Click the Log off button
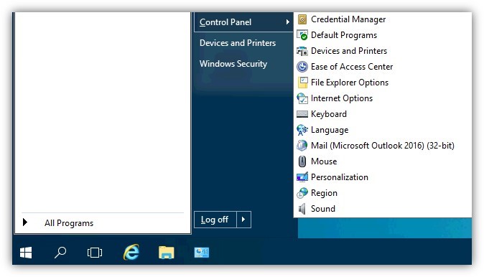This screenshot has height=277, width=484. 215,220
